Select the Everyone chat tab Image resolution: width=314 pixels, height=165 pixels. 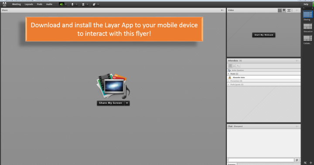coord(232,164)
